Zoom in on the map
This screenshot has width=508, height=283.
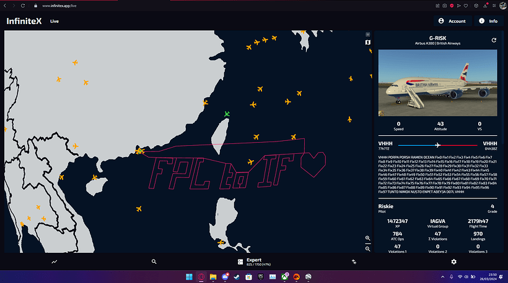[368, 238]
